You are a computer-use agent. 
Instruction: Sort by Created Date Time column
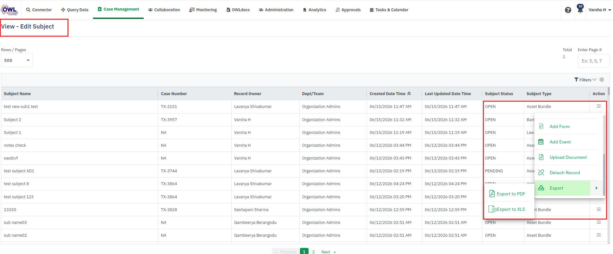390,94
